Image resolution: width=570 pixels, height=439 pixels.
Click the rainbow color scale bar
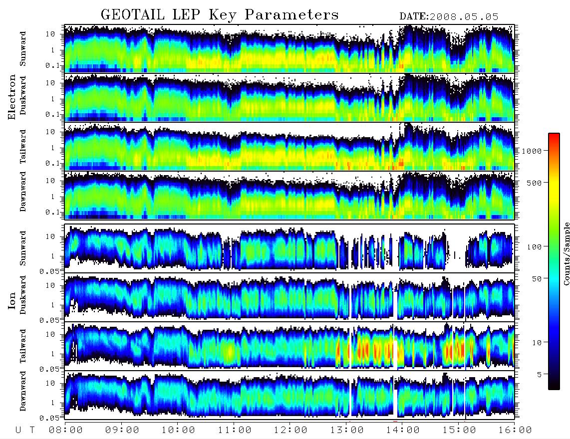pos(554,261)
